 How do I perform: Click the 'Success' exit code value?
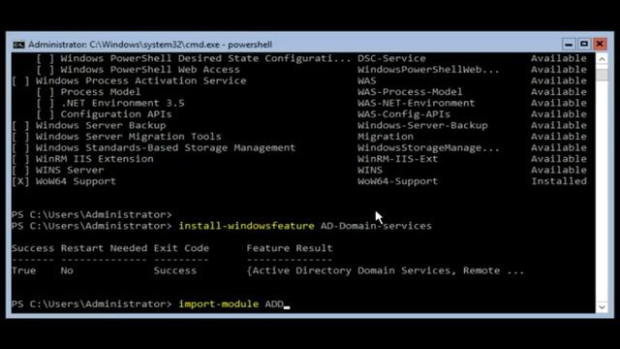174,270
